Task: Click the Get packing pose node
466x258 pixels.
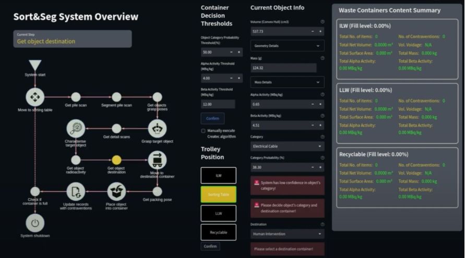Action: pos(157,191)
